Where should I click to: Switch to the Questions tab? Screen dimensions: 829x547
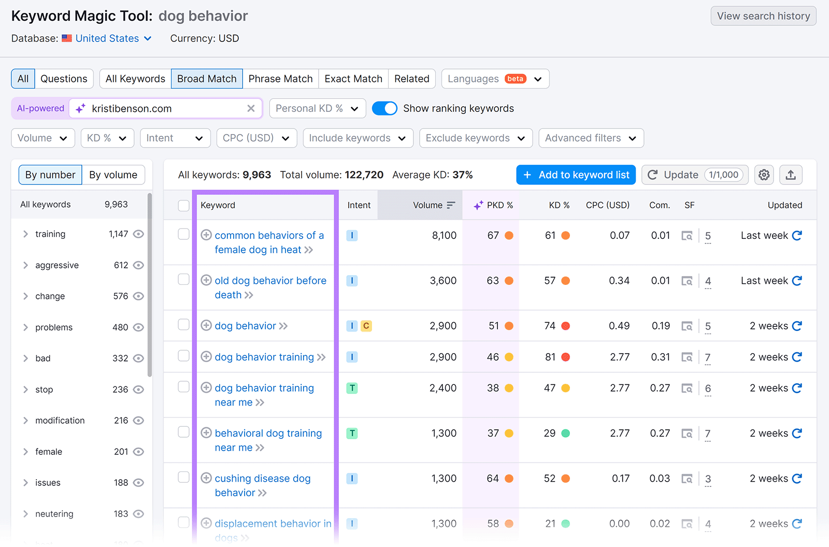pyautogui.click(x=64, y=78)
